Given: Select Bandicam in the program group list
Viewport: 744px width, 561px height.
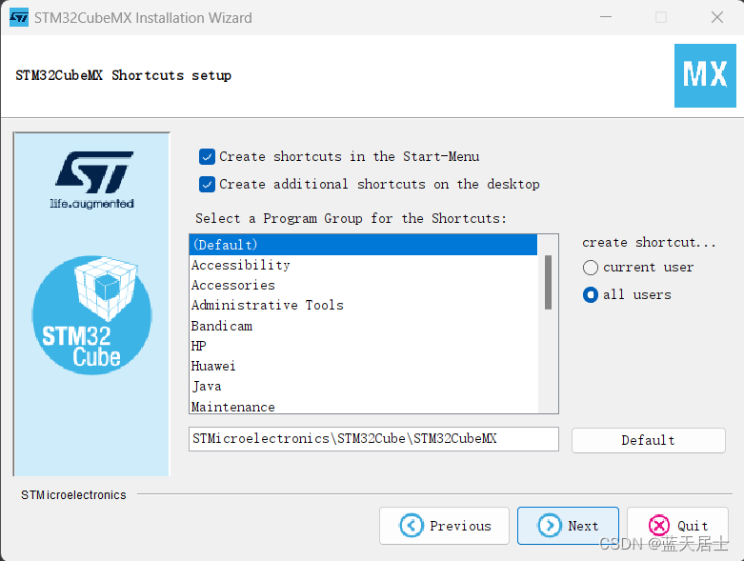Looking at the screenshot, I should (x=364, y=326).
